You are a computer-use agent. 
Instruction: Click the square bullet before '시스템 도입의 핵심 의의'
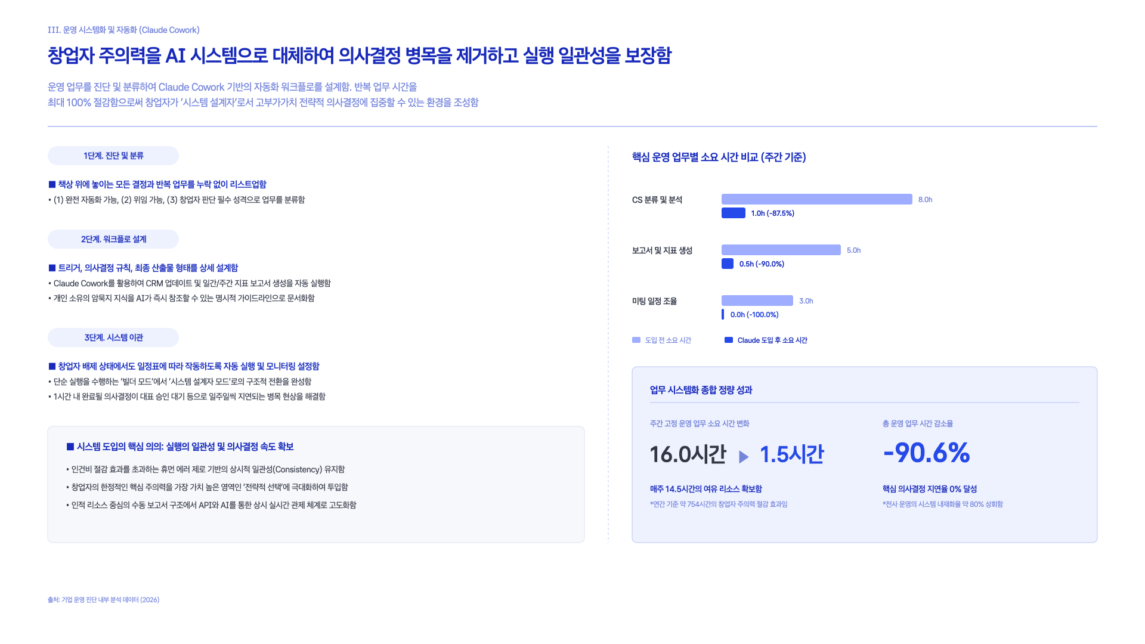70,447
